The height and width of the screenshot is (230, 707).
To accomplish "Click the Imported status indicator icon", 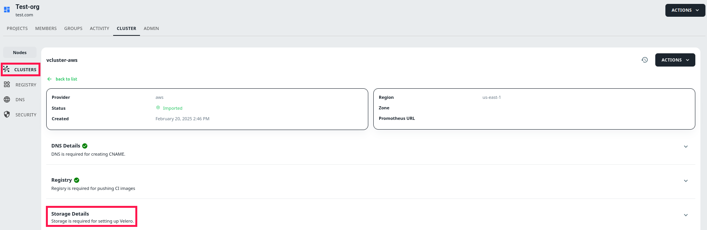I will click(x=158, y=108).
